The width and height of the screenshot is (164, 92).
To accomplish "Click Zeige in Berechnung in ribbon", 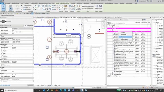I will click(x=88, y=8).
